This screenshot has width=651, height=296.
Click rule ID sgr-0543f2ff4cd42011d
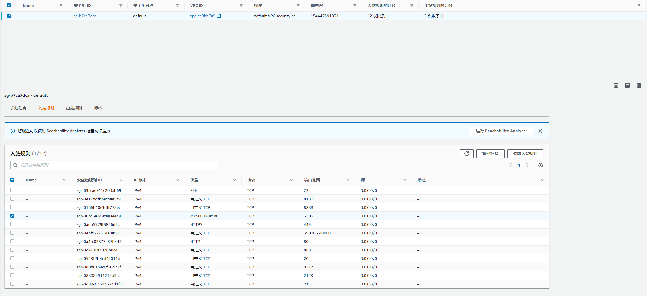98,259
